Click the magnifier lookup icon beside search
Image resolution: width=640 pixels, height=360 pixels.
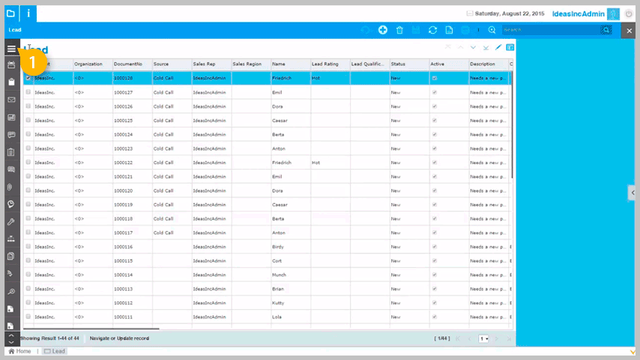point(492,30)
